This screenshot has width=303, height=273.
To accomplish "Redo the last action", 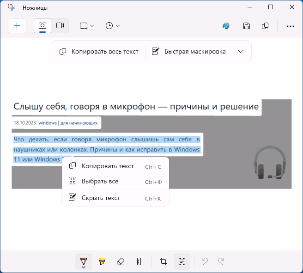I will [221, 261].
